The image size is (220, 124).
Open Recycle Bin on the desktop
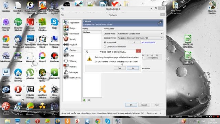click(6, 7)
